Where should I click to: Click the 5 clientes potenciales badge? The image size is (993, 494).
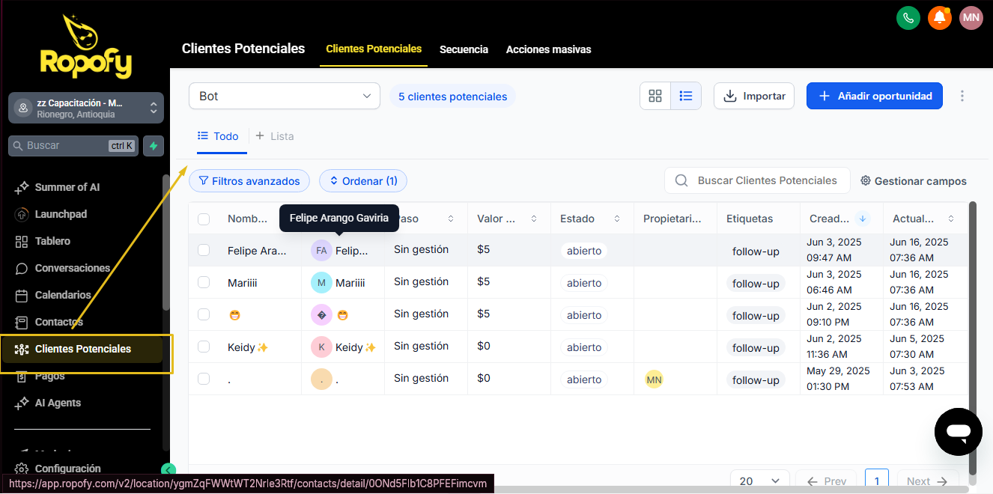[x=452, y=97]
